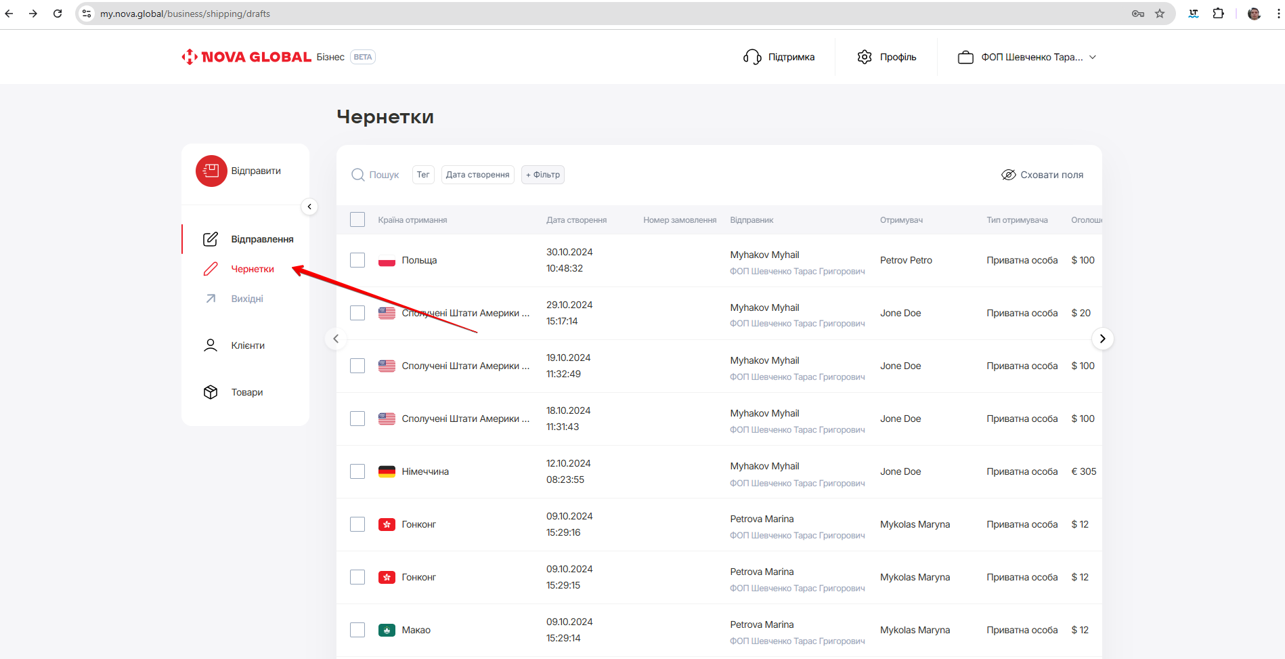This screenshot has width=1285, height=659.
Task: Hide fields via Сховати поля toggle
Action: click(x=1043, y=175)
